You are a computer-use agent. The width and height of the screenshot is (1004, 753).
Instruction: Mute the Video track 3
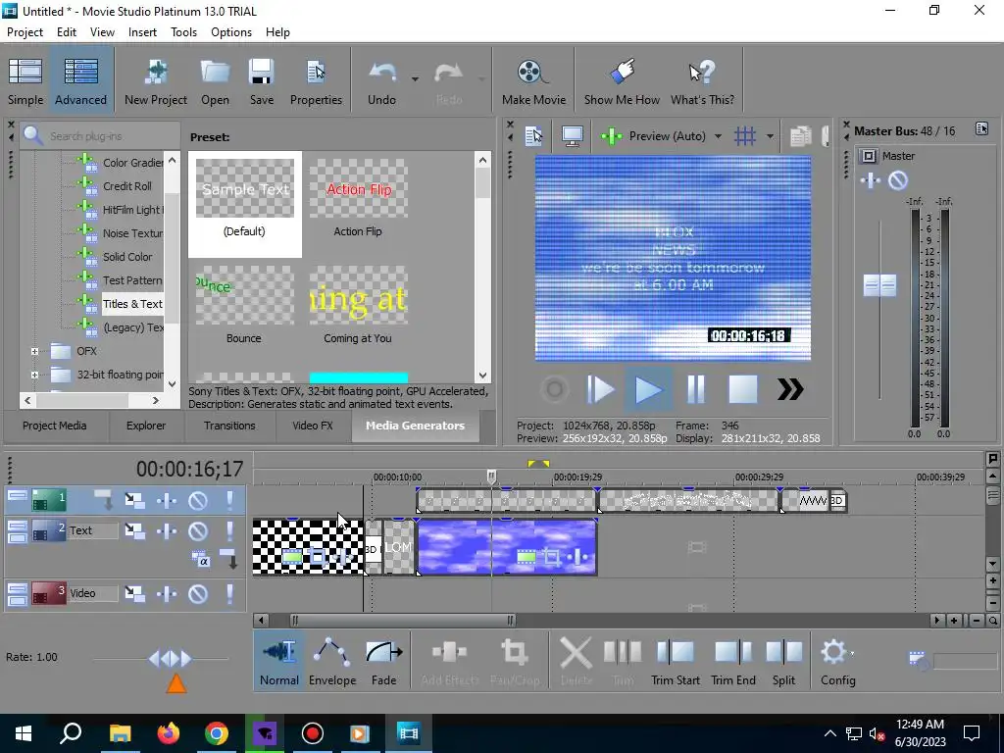(x=198, y=593)
